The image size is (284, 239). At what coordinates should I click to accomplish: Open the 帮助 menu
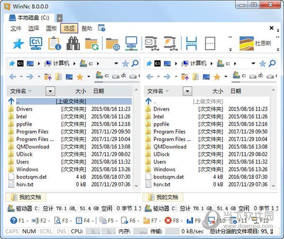point(87,28)
